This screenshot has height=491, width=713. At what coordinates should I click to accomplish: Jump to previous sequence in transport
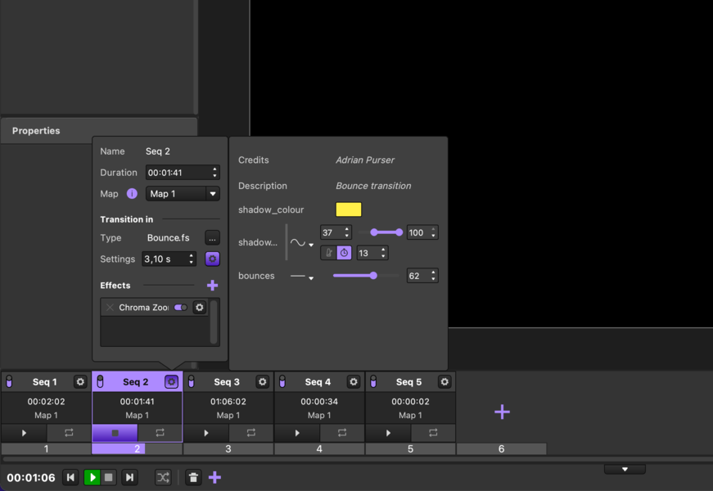[x=70, y=477]
